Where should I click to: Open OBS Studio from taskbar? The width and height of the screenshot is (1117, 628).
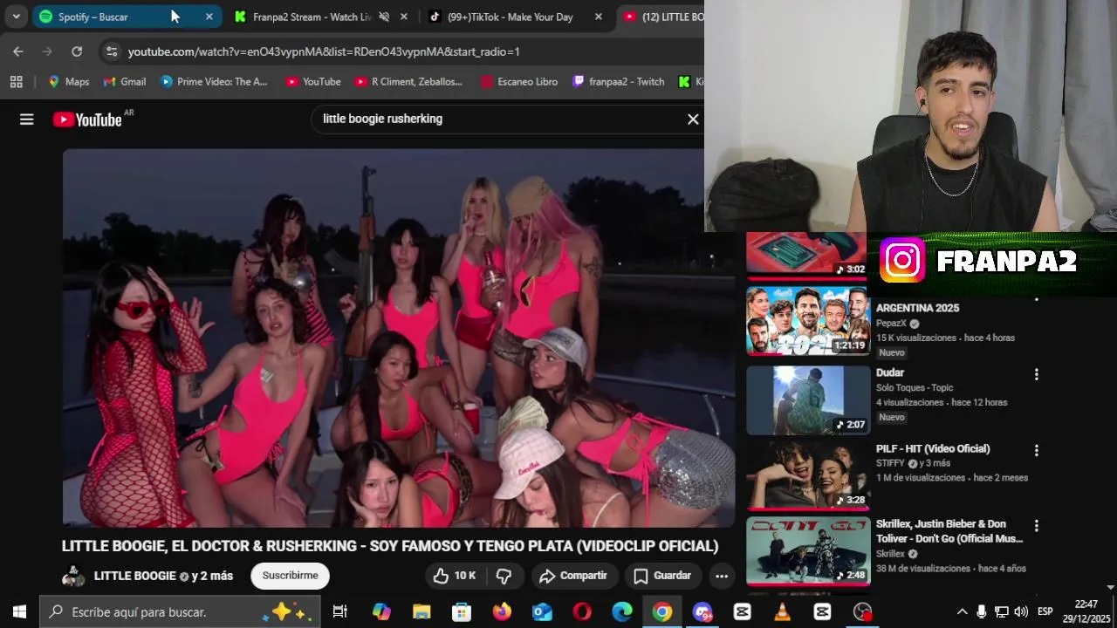[x=863, y=612]
